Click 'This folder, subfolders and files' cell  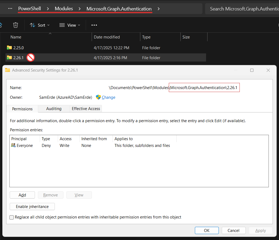(142, 145)
